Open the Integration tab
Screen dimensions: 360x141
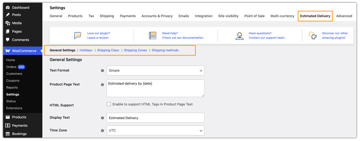point(204,16)
